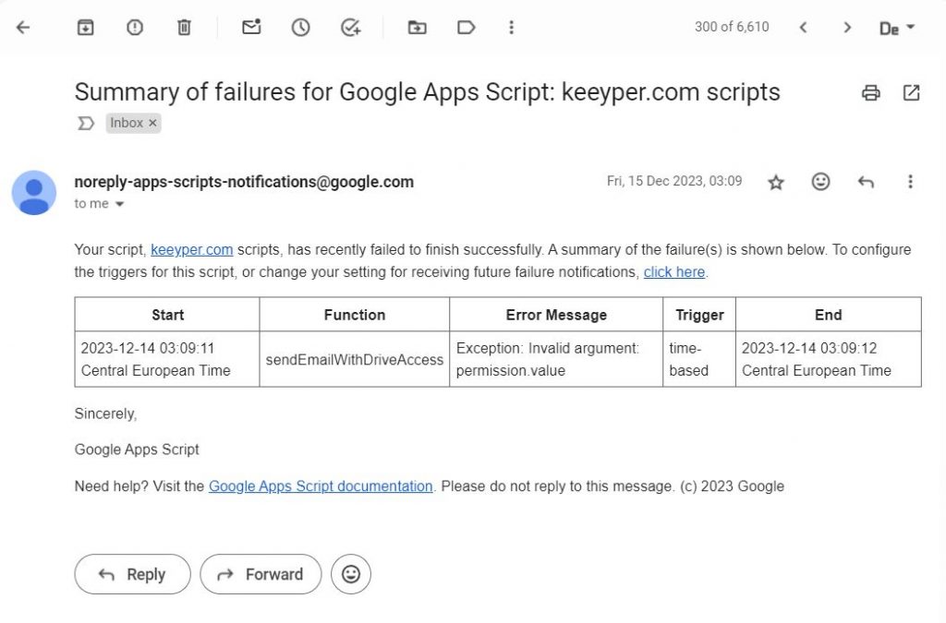This screenshot has width=946, height=623.
Task: Open the Move to folder icon
Action: [x=418, y=28]
